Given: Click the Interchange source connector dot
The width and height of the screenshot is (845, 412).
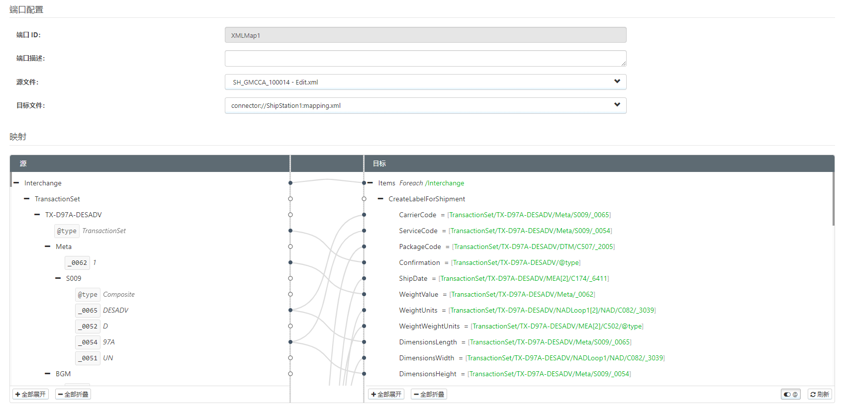Looking at the screenshot, I should (290, 183).
